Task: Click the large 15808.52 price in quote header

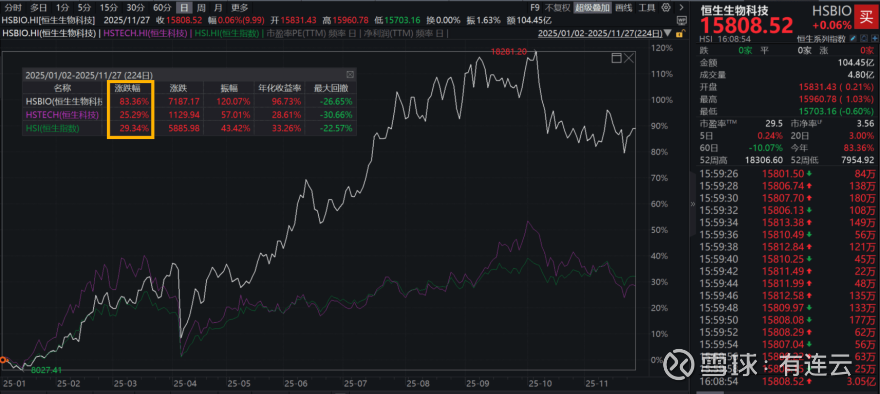Action: (x=747, y=25)
